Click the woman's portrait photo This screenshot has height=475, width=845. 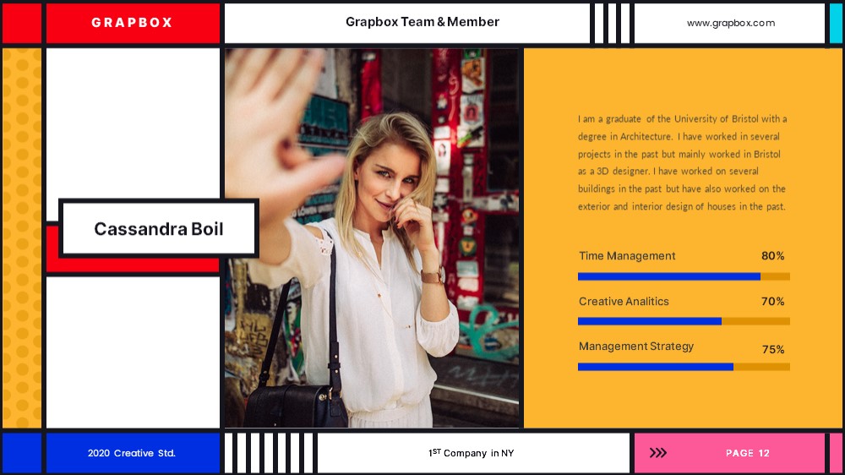tap(372, 237)
